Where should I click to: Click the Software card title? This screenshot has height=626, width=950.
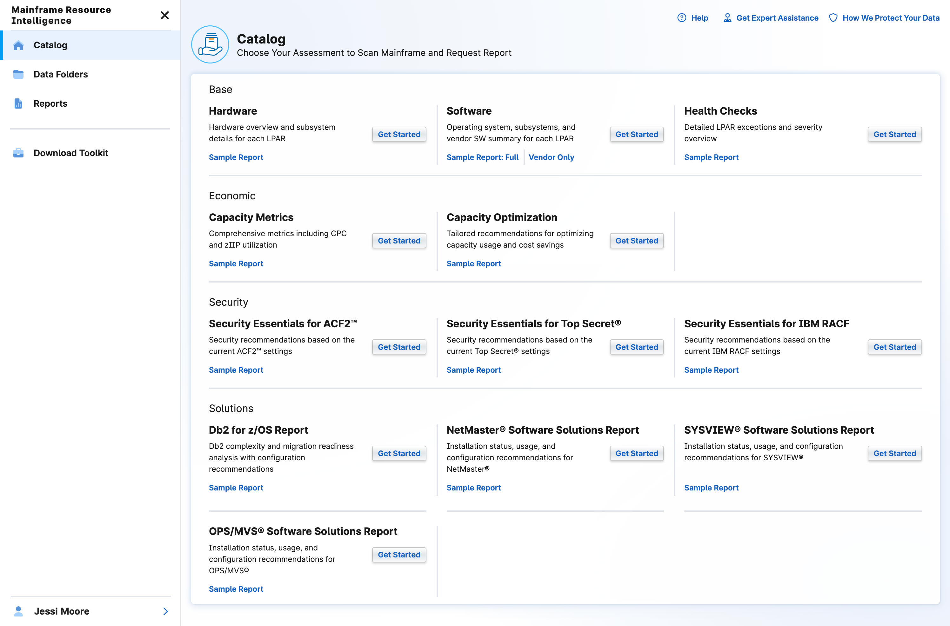pyautogui.click(x=469, y=111)
